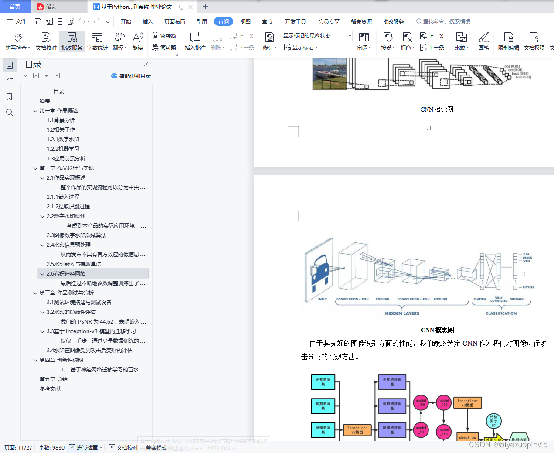Switch to the 视图 ribbon tab
The image size is (554, 453).
(245, 21)
